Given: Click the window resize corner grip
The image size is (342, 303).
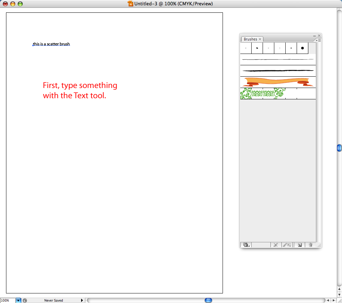Looking at the screenshot, I should tap(340, 301).
